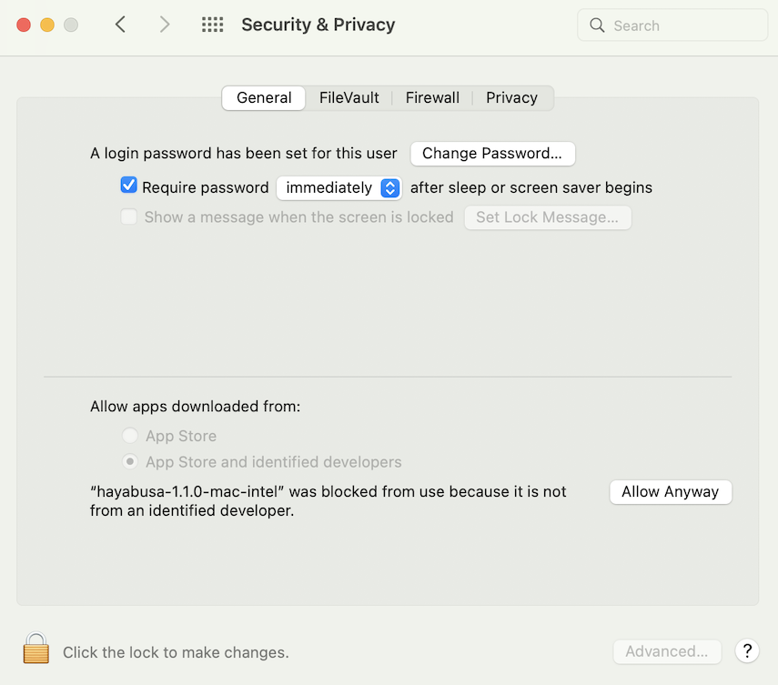The width and height of the screenshot is (778, 685).
Task: Uncheck the Require password checkbox
Action: [x=129, y=186]
